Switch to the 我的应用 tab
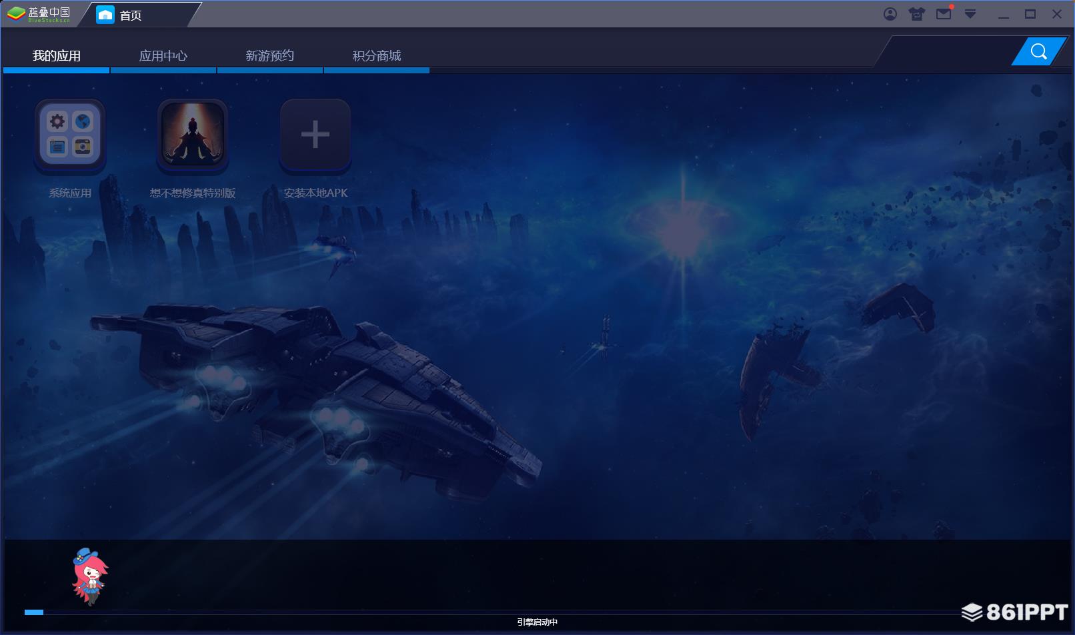The image size is (1075, 635). (x=57, y=56)
